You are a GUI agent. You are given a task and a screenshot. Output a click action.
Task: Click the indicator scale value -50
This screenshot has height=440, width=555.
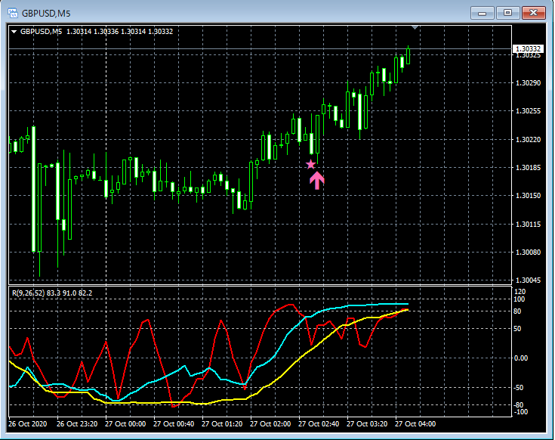tap(519, 388)
